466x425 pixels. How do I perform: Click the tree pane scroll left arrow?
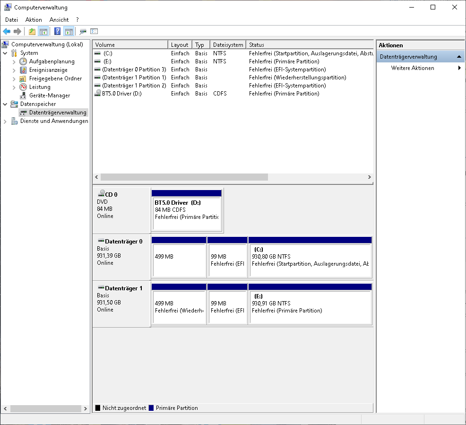[5, 408]
